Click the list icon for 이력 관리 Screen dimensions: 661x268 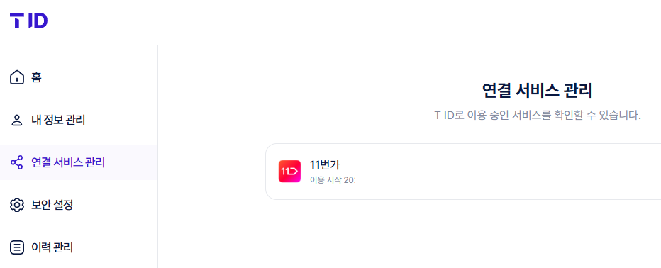(17, 247)
